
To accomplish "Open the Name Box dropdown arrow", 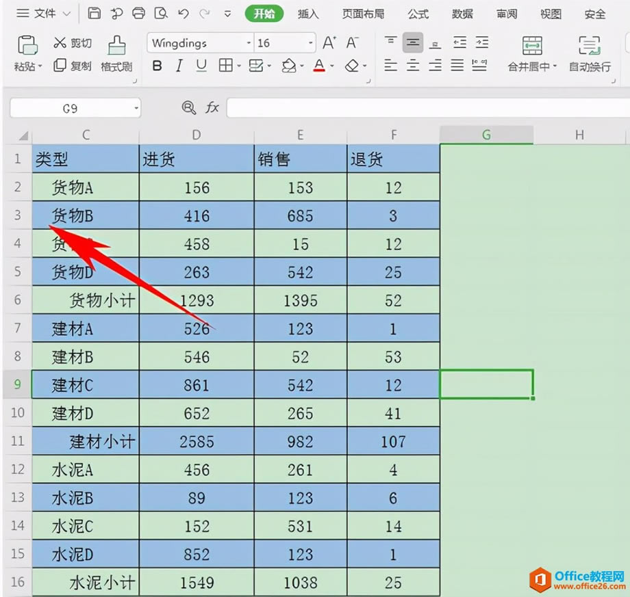I will tap(136, 108).
